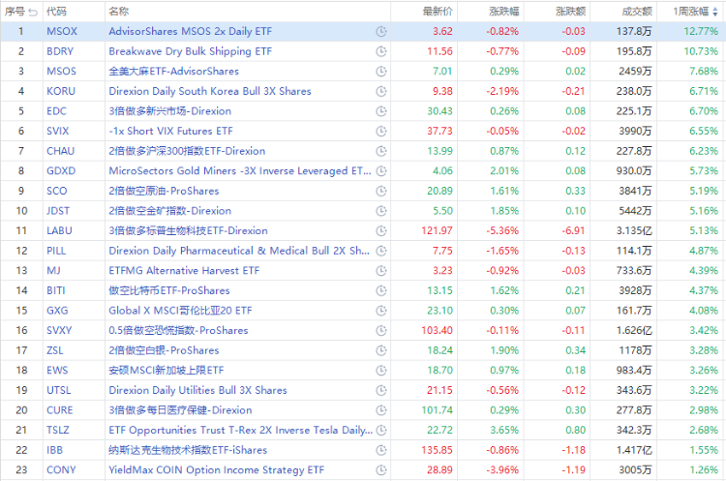Click the clock icon in the UTSL row

click(x=381, y=390)
